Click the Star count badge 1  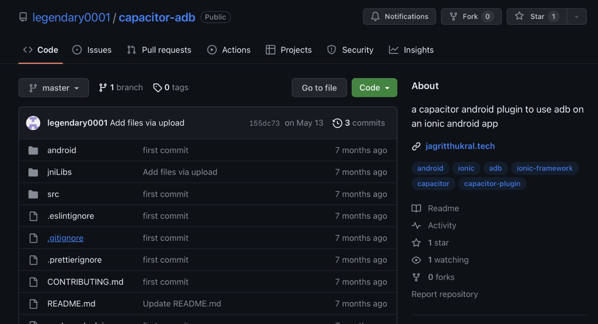[554, 17]
